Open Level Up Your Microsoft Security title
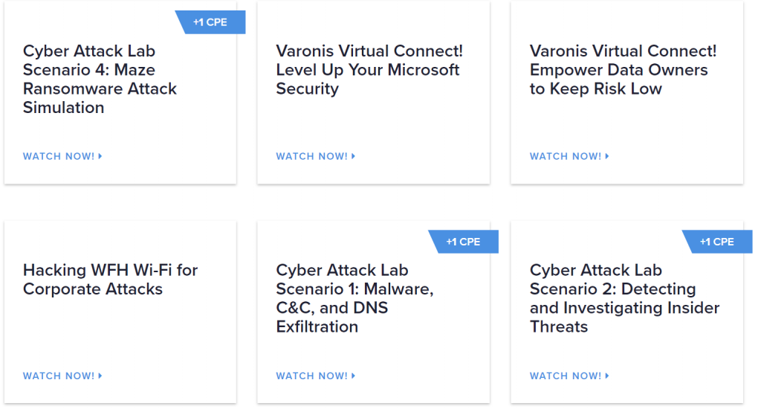This screenshot has width=761, height=409. pos(369,70)
